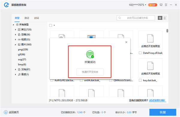
Task: Expand the 文档(87) category
Action: (x=16, y=69)
